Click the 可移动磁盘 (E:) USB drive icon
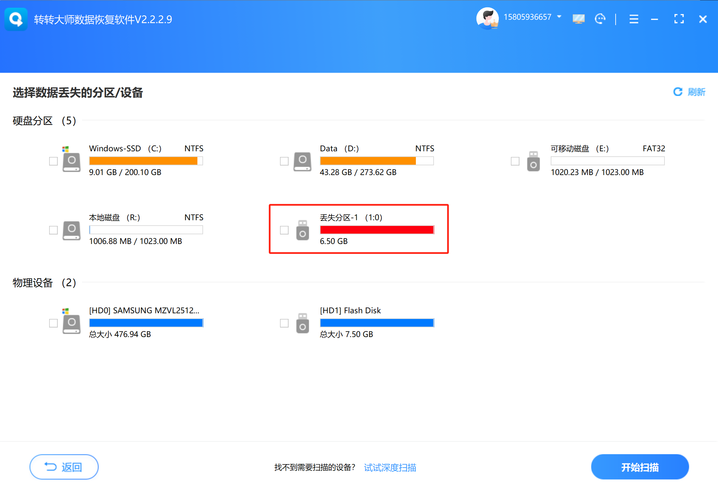This screenshot has width=718, height=492. [x=533, y=162]
